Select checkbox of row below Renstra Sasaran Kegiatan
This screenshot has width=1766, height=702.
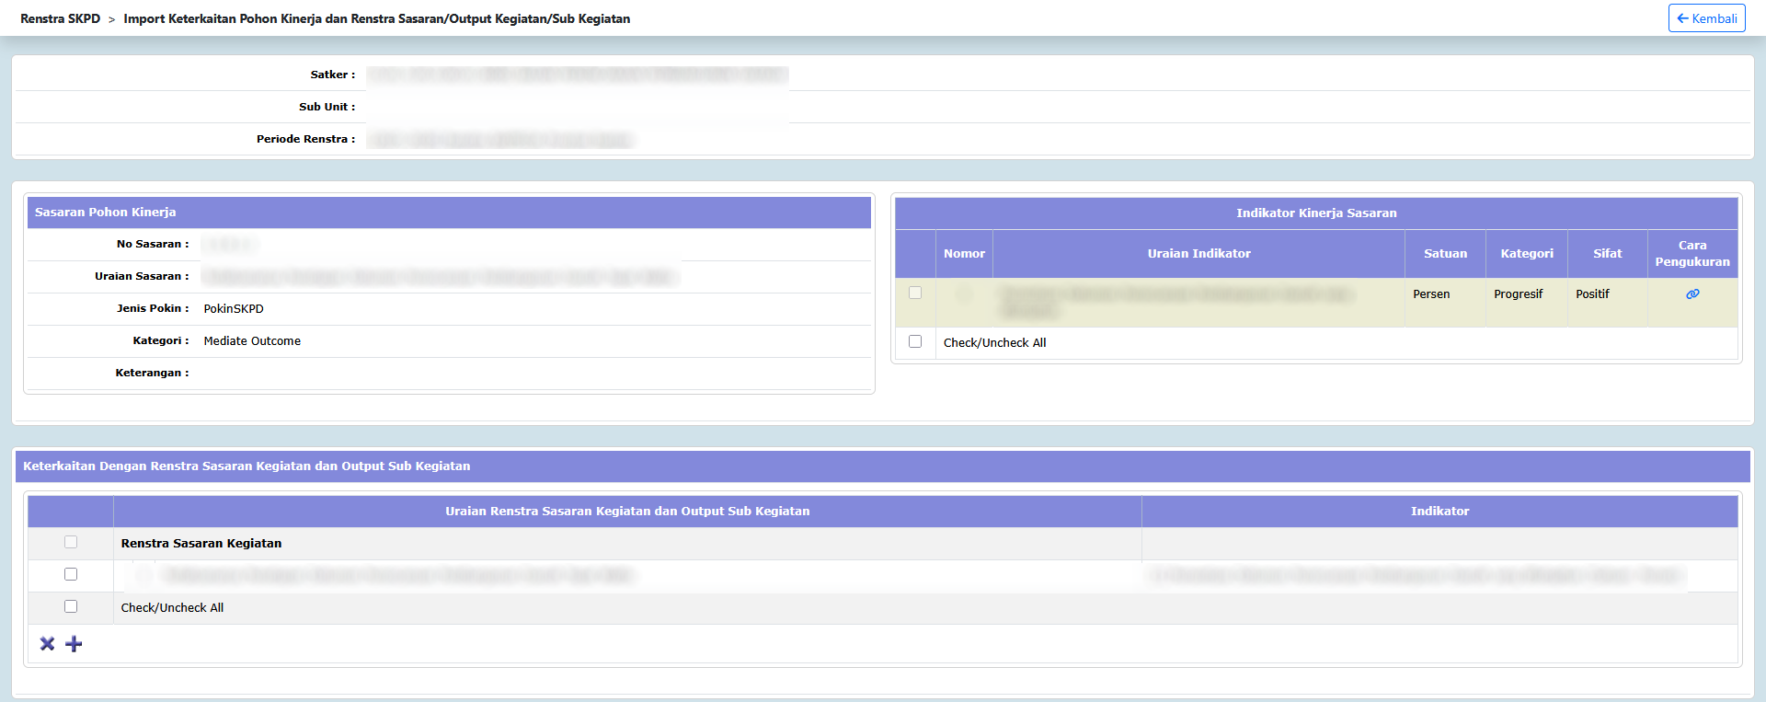[71, 574]
